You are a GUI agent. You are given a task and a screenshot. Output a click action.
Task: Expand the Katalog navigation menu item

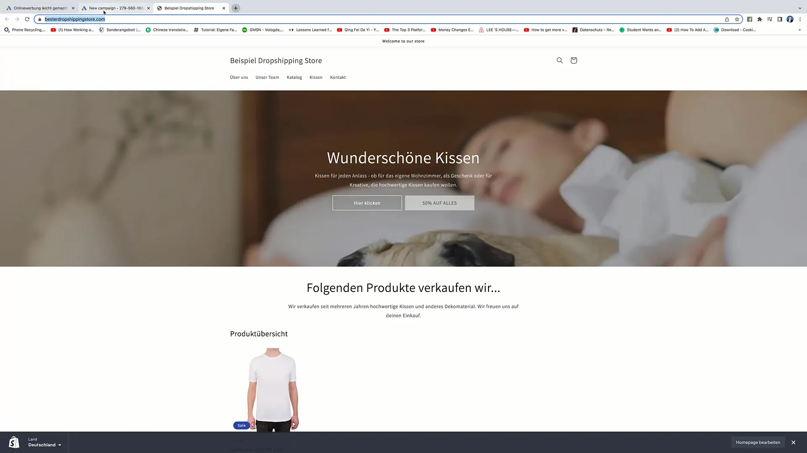pos(294,77)
